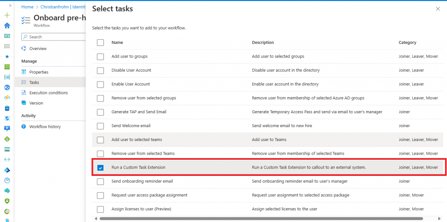Open the Favorites star icon in sidebar
The image size is (447, 222).
(x=7, y=57)
